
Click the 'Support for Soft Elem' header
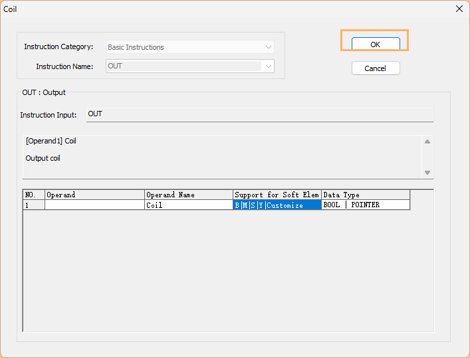277,195
